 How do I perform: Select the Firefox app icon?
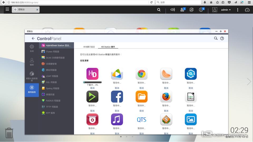click(166, 97)
